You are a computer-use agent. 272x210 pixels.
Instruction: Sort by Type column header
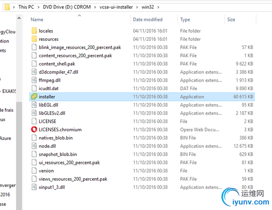point(185,20)
